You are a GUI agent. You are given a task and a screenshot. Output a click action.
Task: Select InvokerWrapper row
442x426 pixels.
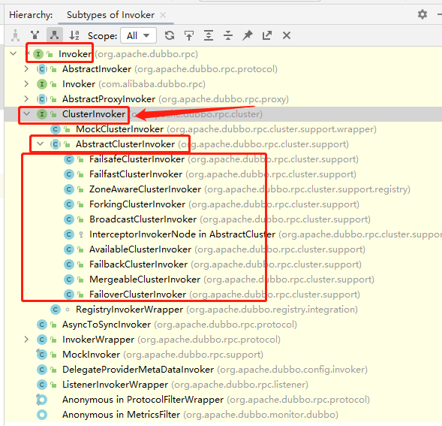pos(223,340)
